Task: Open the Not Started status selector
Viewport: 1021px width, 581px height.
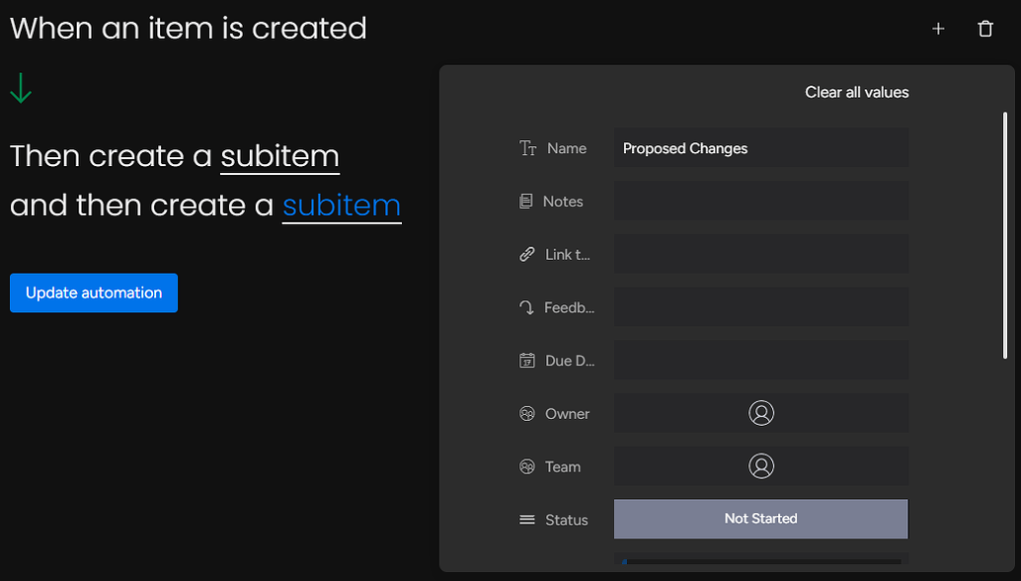Action: (760, 519)
